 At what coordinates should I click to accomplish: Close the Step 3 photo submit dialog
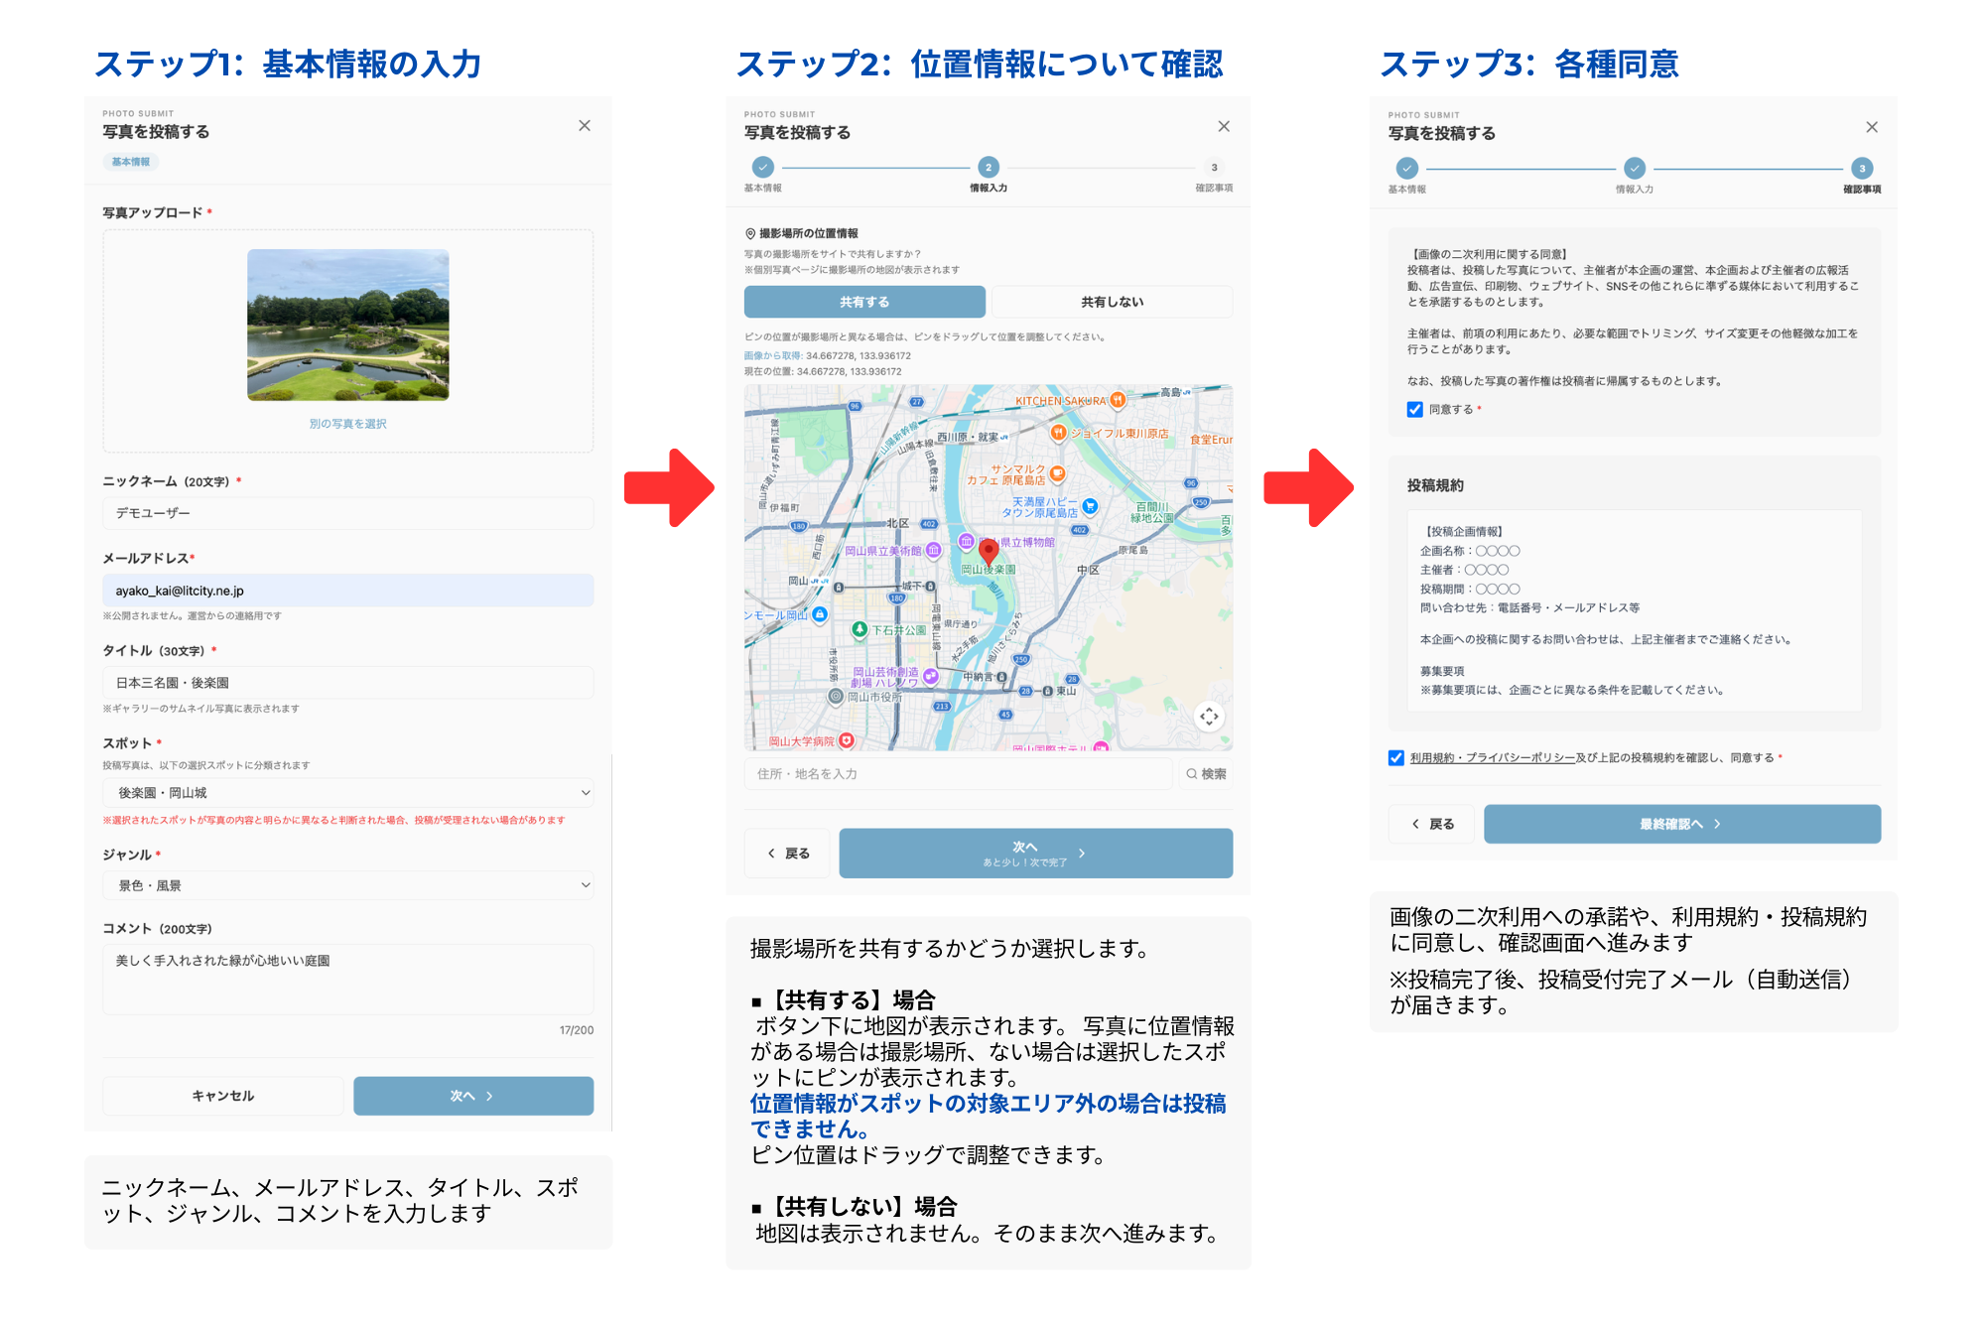click(x=1872, y=127)
